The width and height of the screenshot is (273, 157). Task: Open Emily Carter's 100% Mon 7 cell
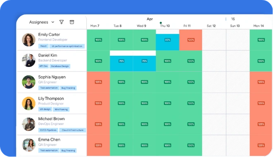click(98, 40)
